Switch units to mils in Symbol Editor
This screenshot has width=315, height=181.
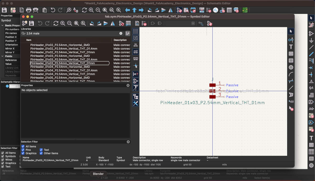pyautogui.click(x=136, y=51)
